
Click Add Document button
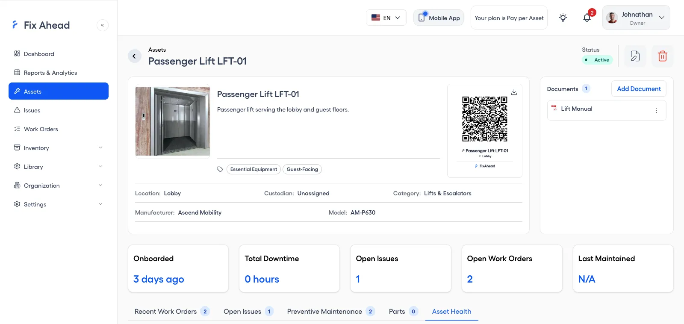coord(639,89)
